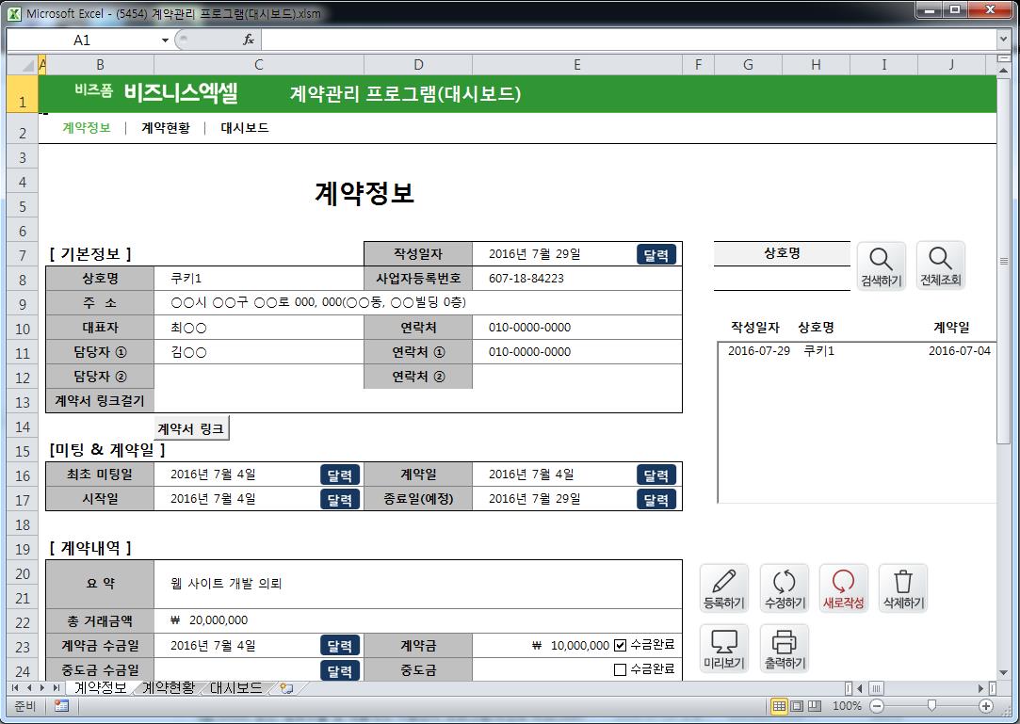Click the insert new worksheet tab icon
The image size is (1020, 724).
click(286, 688)
